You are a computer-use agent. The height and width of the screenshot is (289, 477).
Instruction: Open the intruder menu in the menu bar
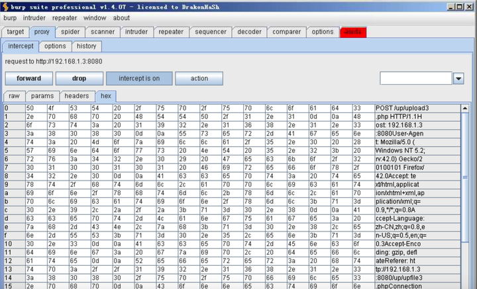tap(34, 18)
